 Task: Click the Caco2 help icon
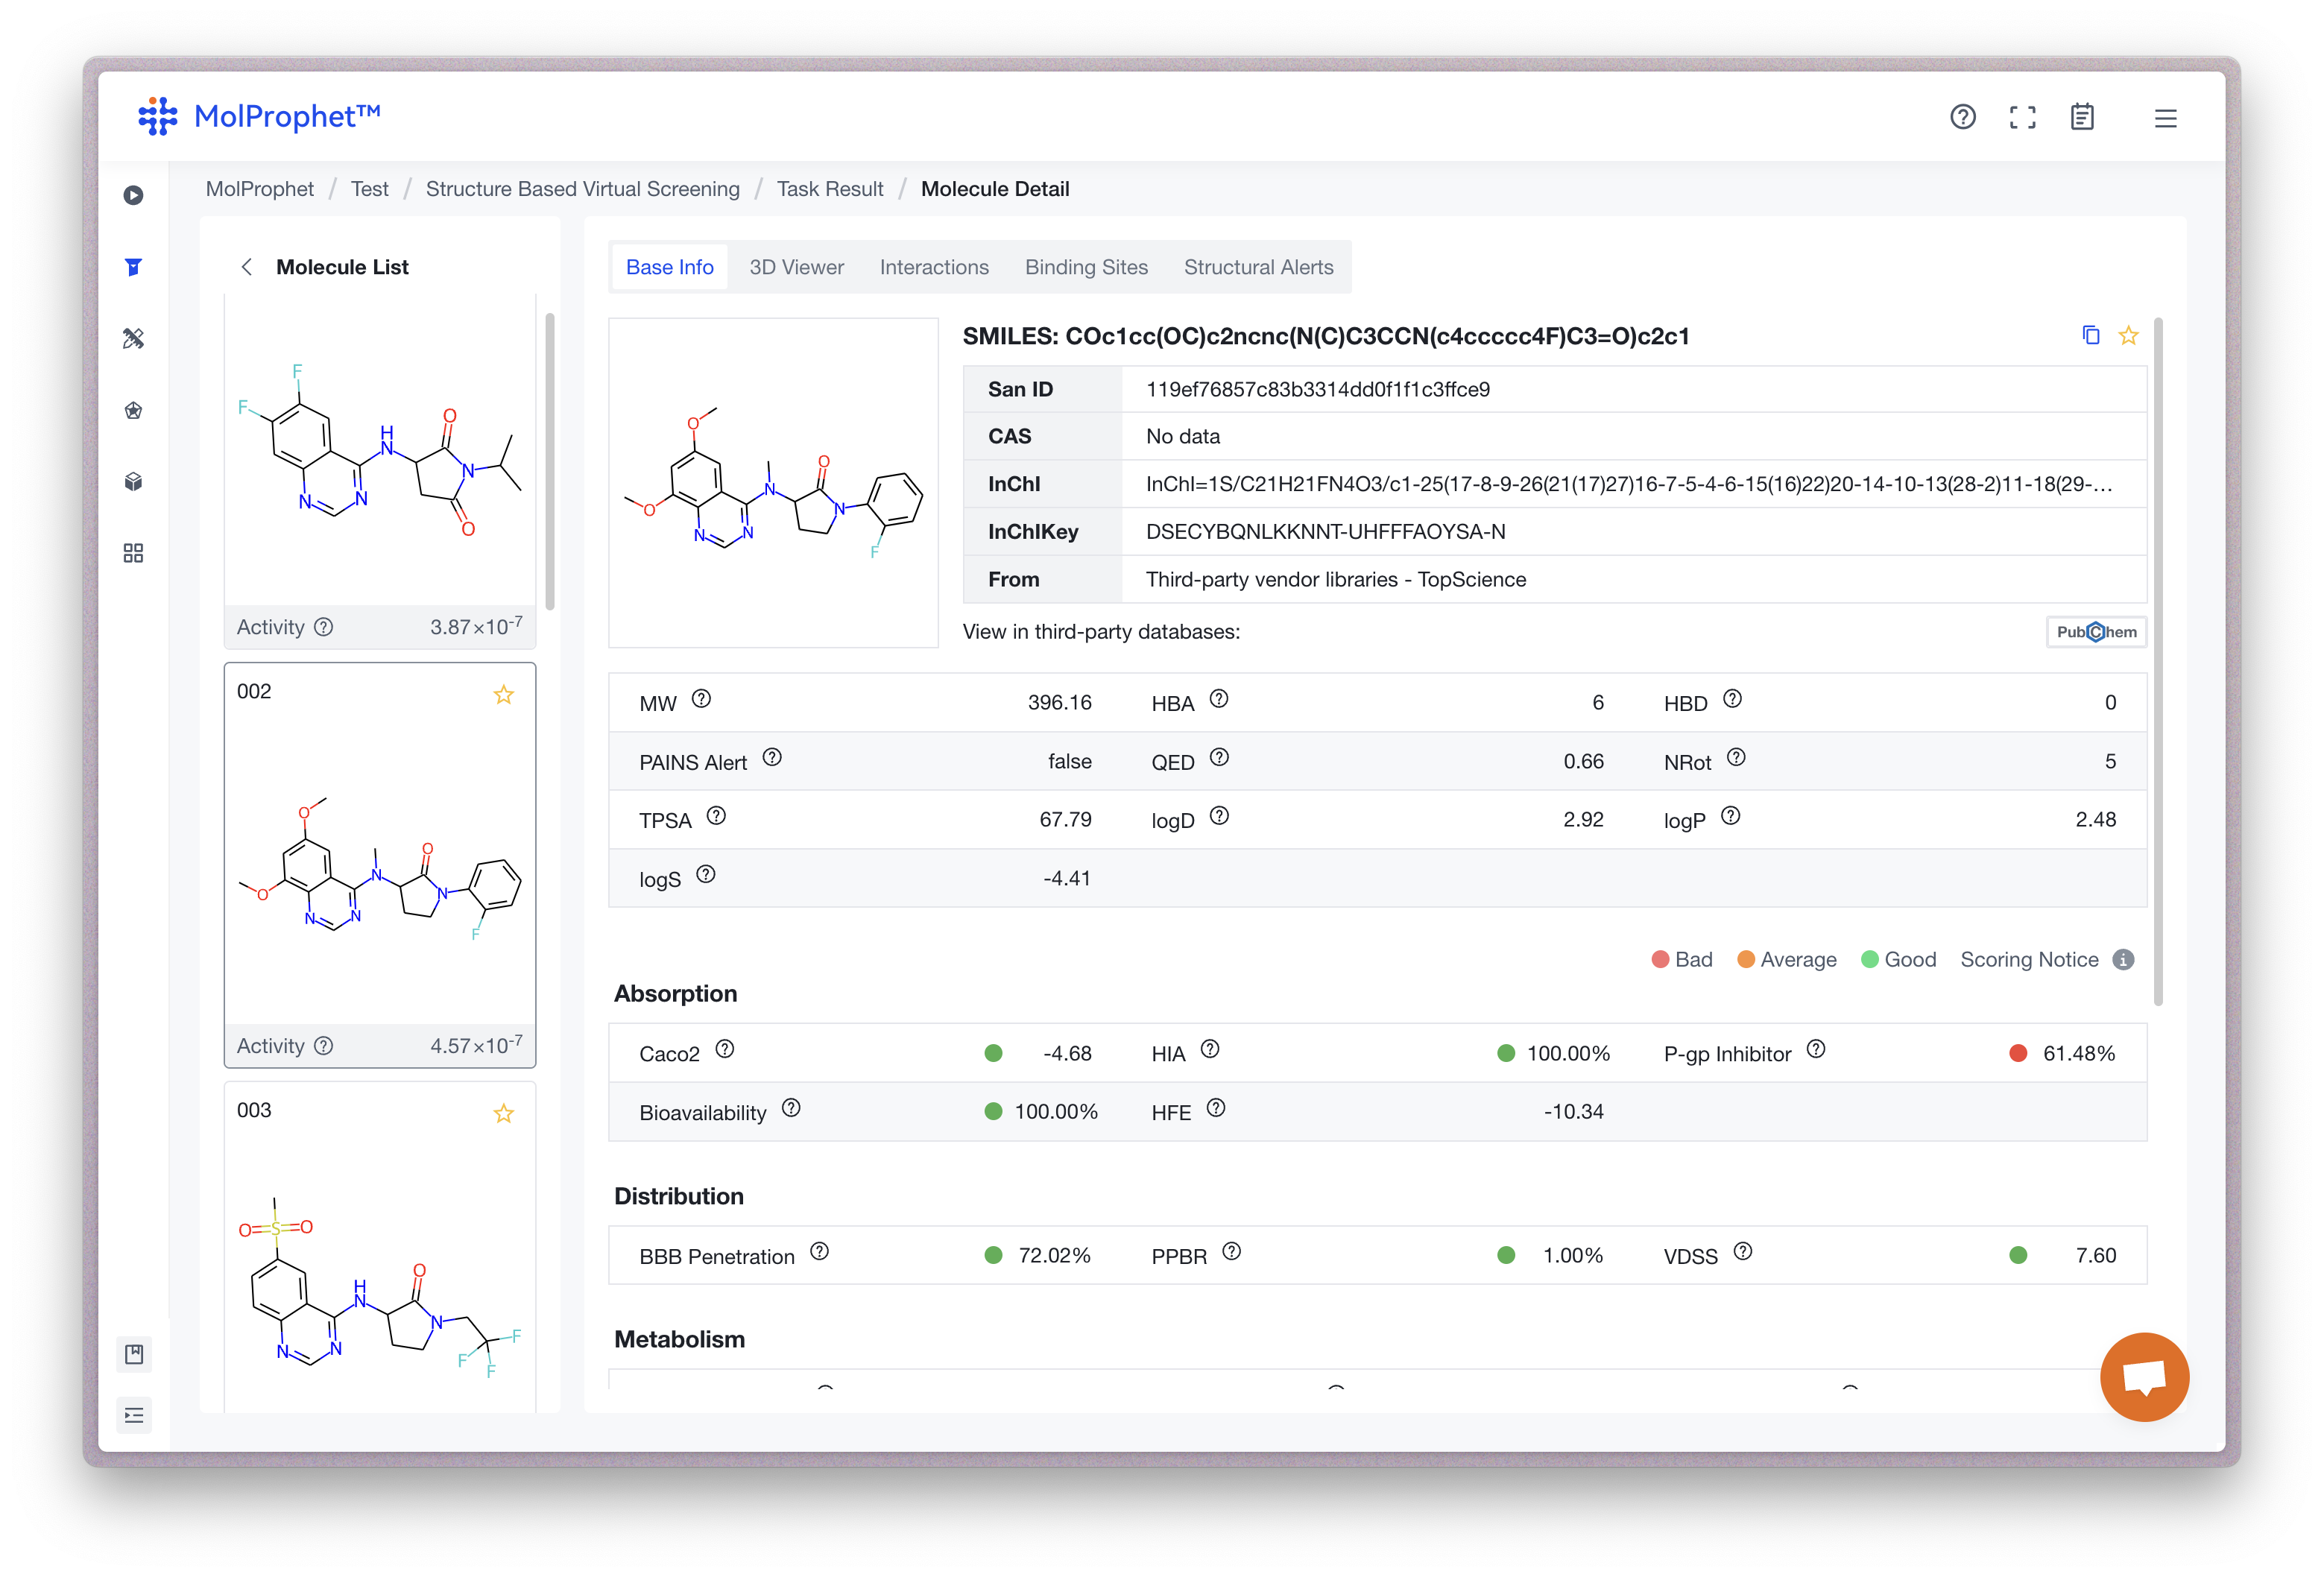point(725,1049)
